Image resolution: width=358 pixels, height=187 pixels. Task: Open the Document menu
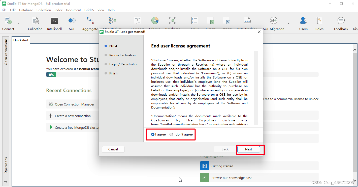pyautogui.click(x=74, y=10)
